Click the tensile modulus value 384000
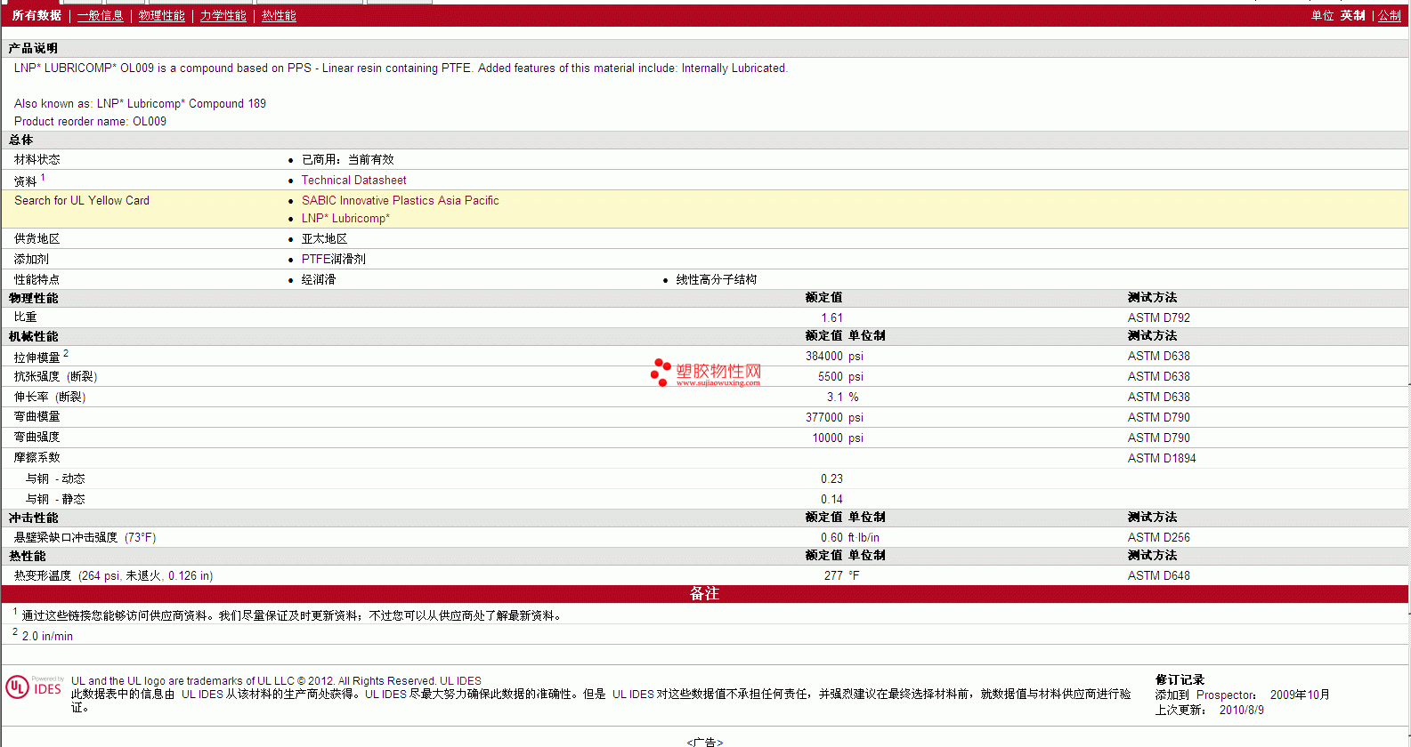This screenshot has height=747, width=1411. click(x=824, y=357)
